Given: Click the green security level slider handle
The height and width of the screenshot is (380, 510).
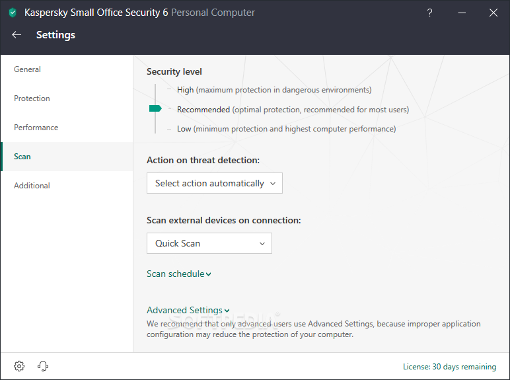Looking at the screenshot, I should 155,108.
